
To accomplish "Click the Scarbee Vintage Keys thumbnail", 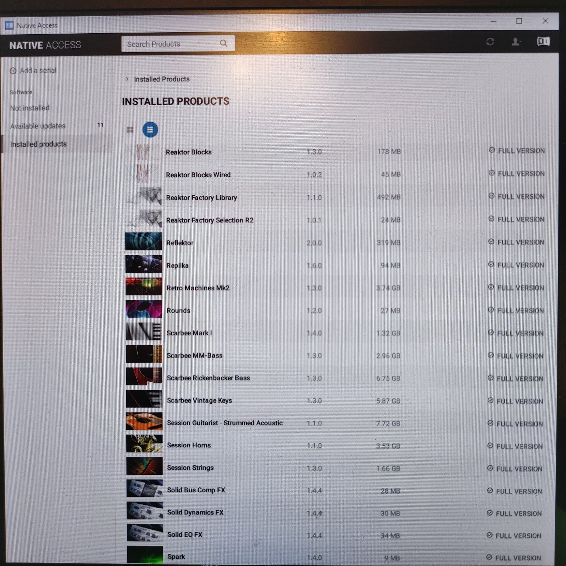I will [x=144, y=399].
